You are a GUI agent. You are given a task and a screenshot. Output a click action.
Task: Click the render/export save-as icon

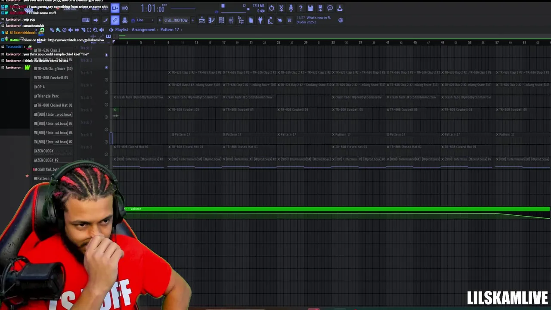click(320, 8)
